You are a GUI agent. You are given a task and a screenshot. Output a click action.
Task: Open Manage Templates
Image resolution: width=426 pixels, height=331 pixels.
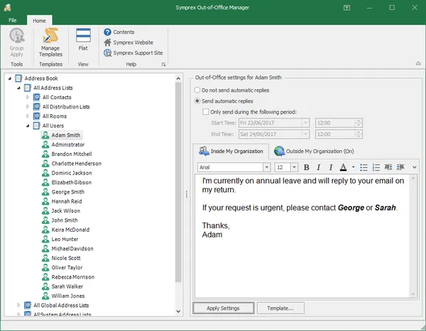tap(50, 42)
